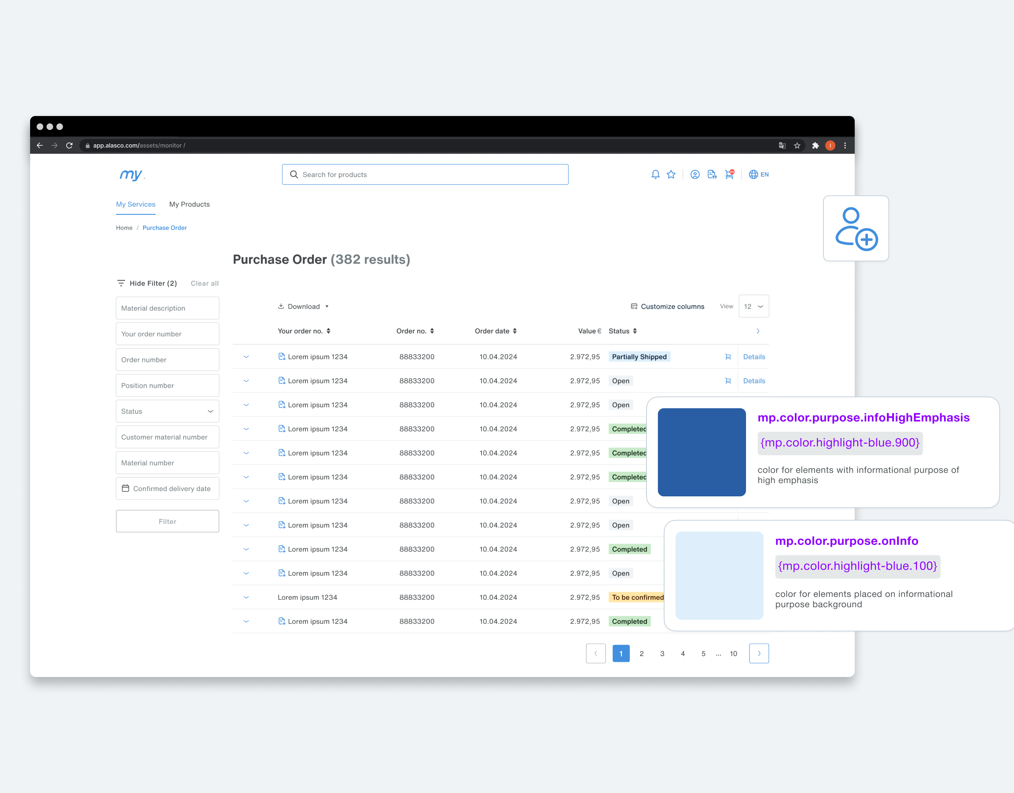This screenshot has height=793, width=1014.
Task: Open favorites via star icon in header
Action: tap(671, 175)
